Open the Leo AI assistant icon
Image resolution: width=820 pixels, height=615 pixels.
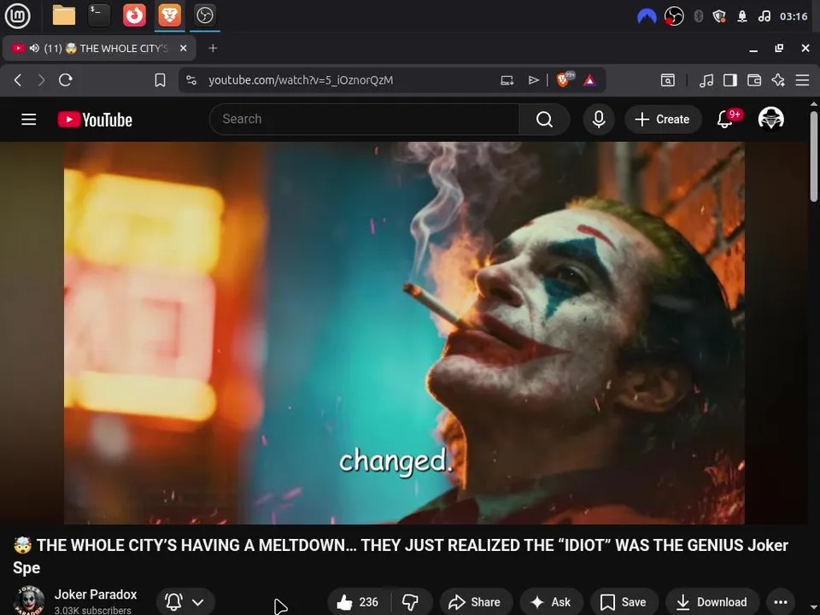(778, 80)
